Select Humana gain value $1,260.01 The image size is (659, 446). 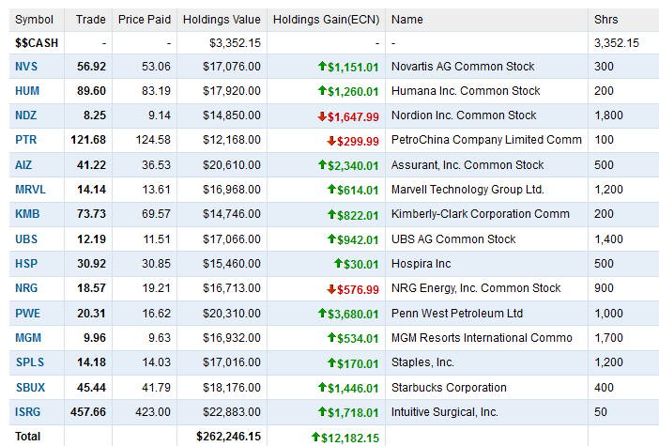pos(353,92)
